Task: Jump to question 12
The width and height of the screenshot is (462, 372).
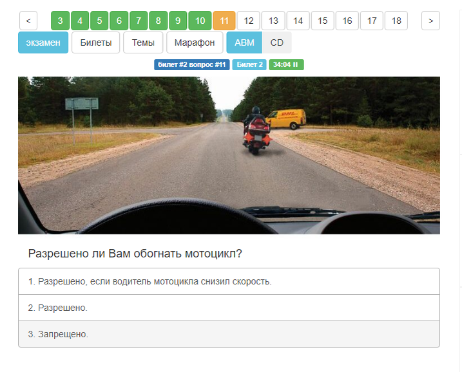Action: (248, 21)
